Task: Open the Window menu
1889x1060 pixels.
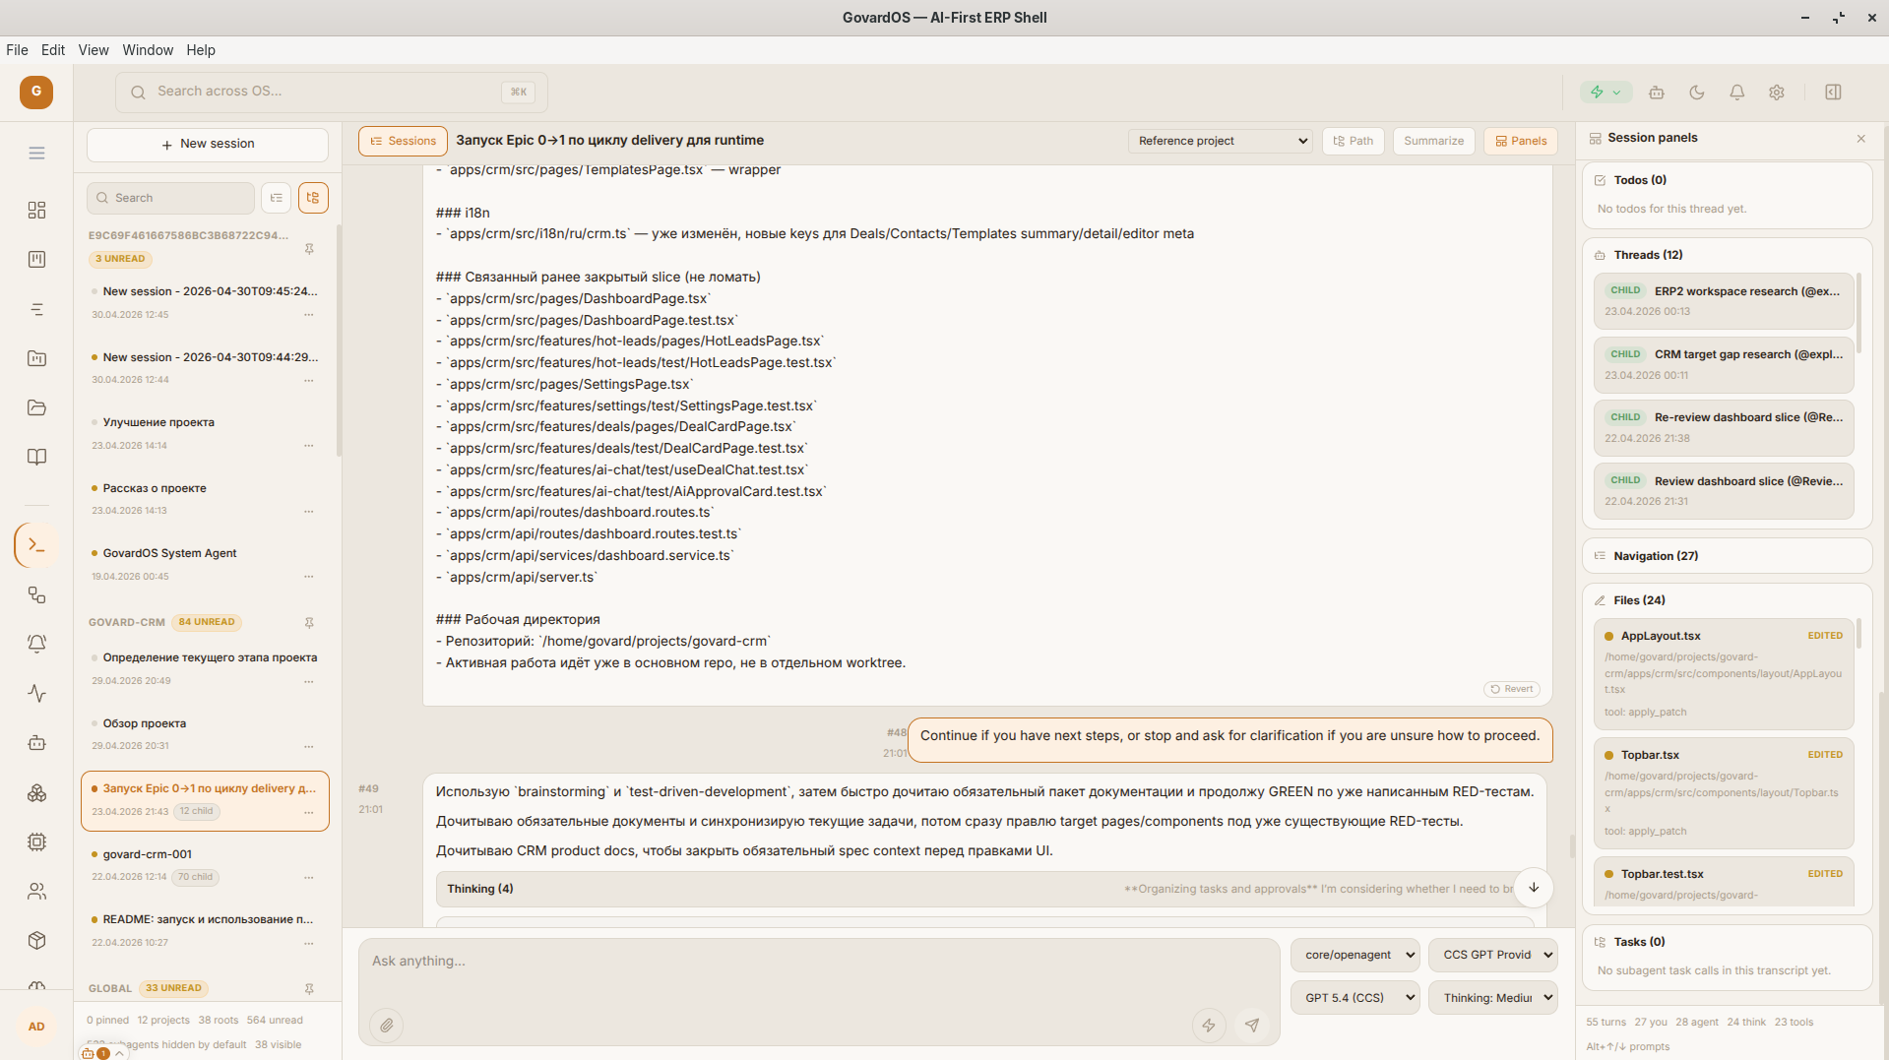Action: point(148,50)
